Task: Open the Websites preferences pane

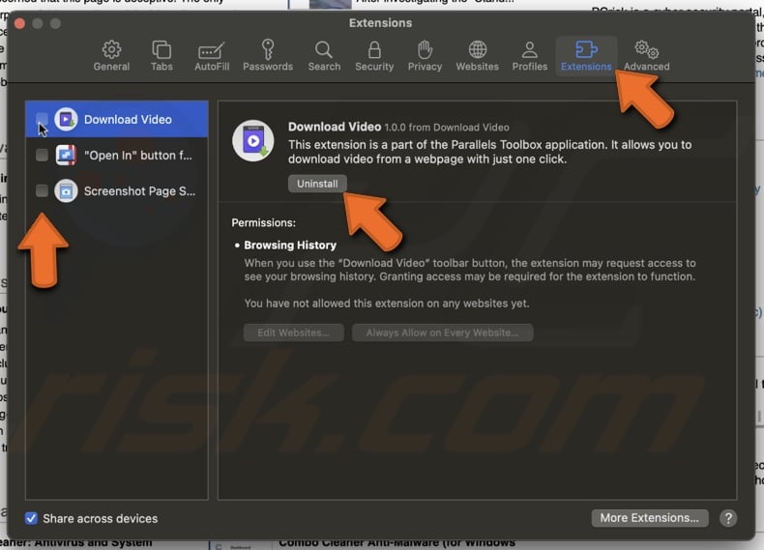Action: tap(477, 56)
